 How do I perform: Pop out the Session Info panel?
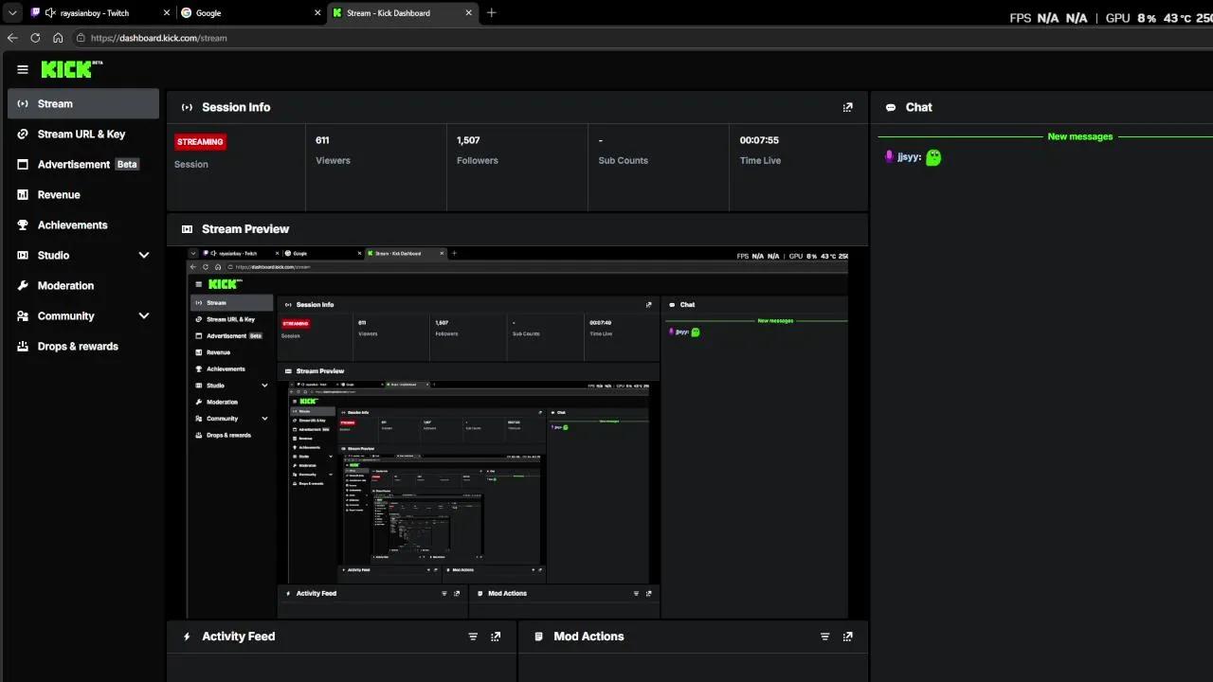[x=848, y=107]
